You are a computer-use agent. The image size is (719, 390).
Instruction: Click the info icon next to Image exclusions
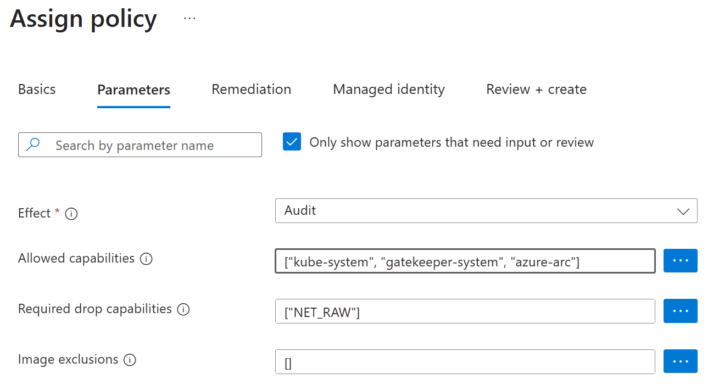click(x=130, y=360)
